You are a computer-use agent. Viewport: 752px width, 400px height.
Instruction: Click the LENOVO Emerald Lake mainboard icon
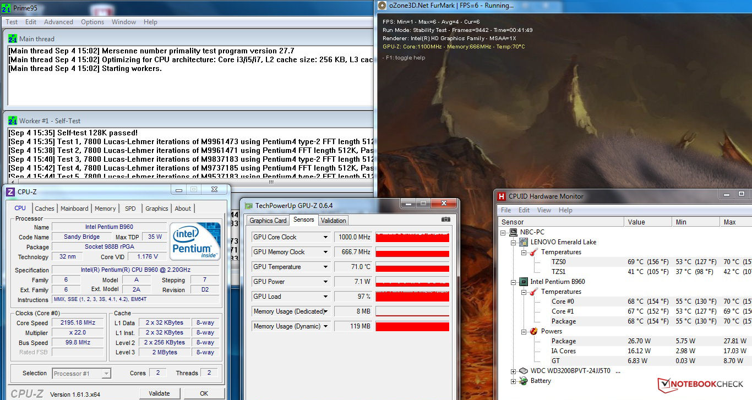click(x=524, y=242)
